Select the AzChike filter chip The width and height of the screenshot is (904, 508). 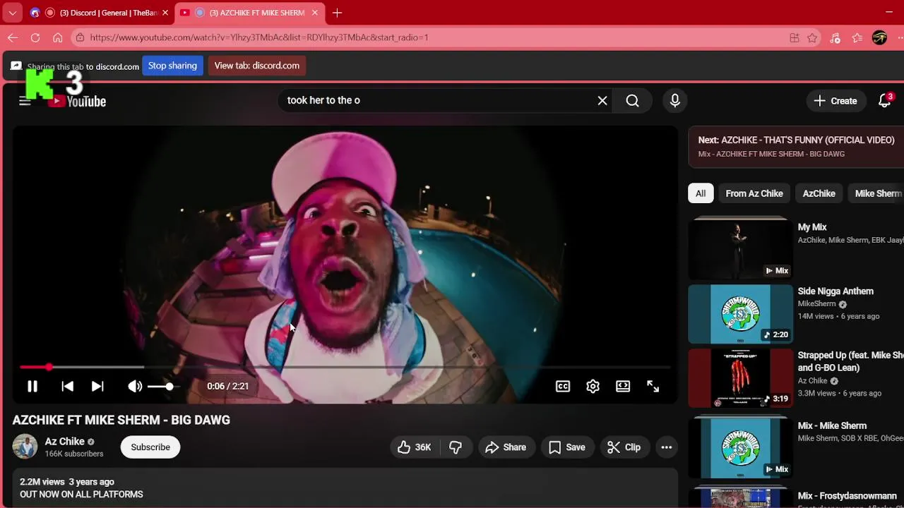(x=819, y=193)
